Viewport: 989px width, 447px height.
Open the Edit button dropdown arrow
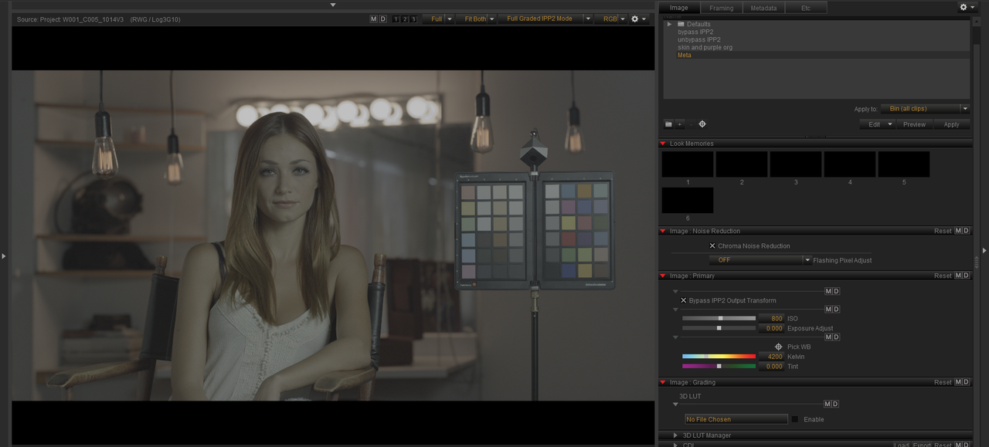(x=890, y=124)
